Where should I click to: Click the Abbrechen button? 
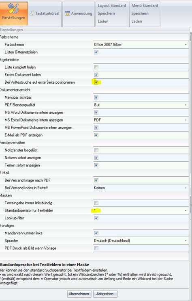coord(105,294)
